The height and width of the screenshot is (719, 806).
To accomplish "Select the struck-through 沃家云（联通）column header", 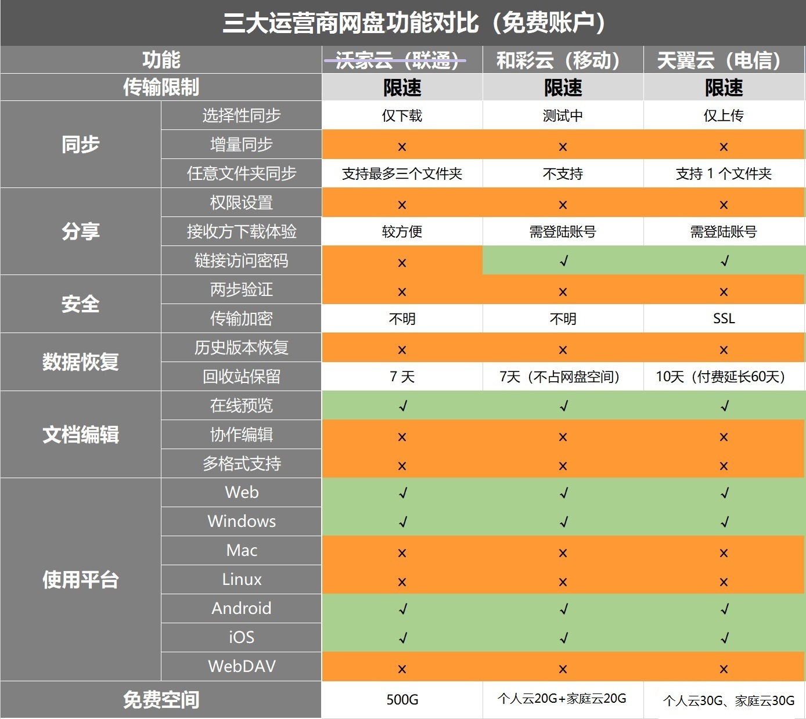I will (402, 60).
